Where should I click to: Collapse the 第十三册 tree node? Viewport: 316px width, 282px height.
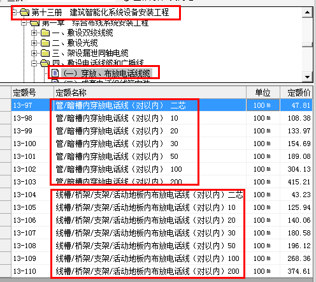click(14, 13)
